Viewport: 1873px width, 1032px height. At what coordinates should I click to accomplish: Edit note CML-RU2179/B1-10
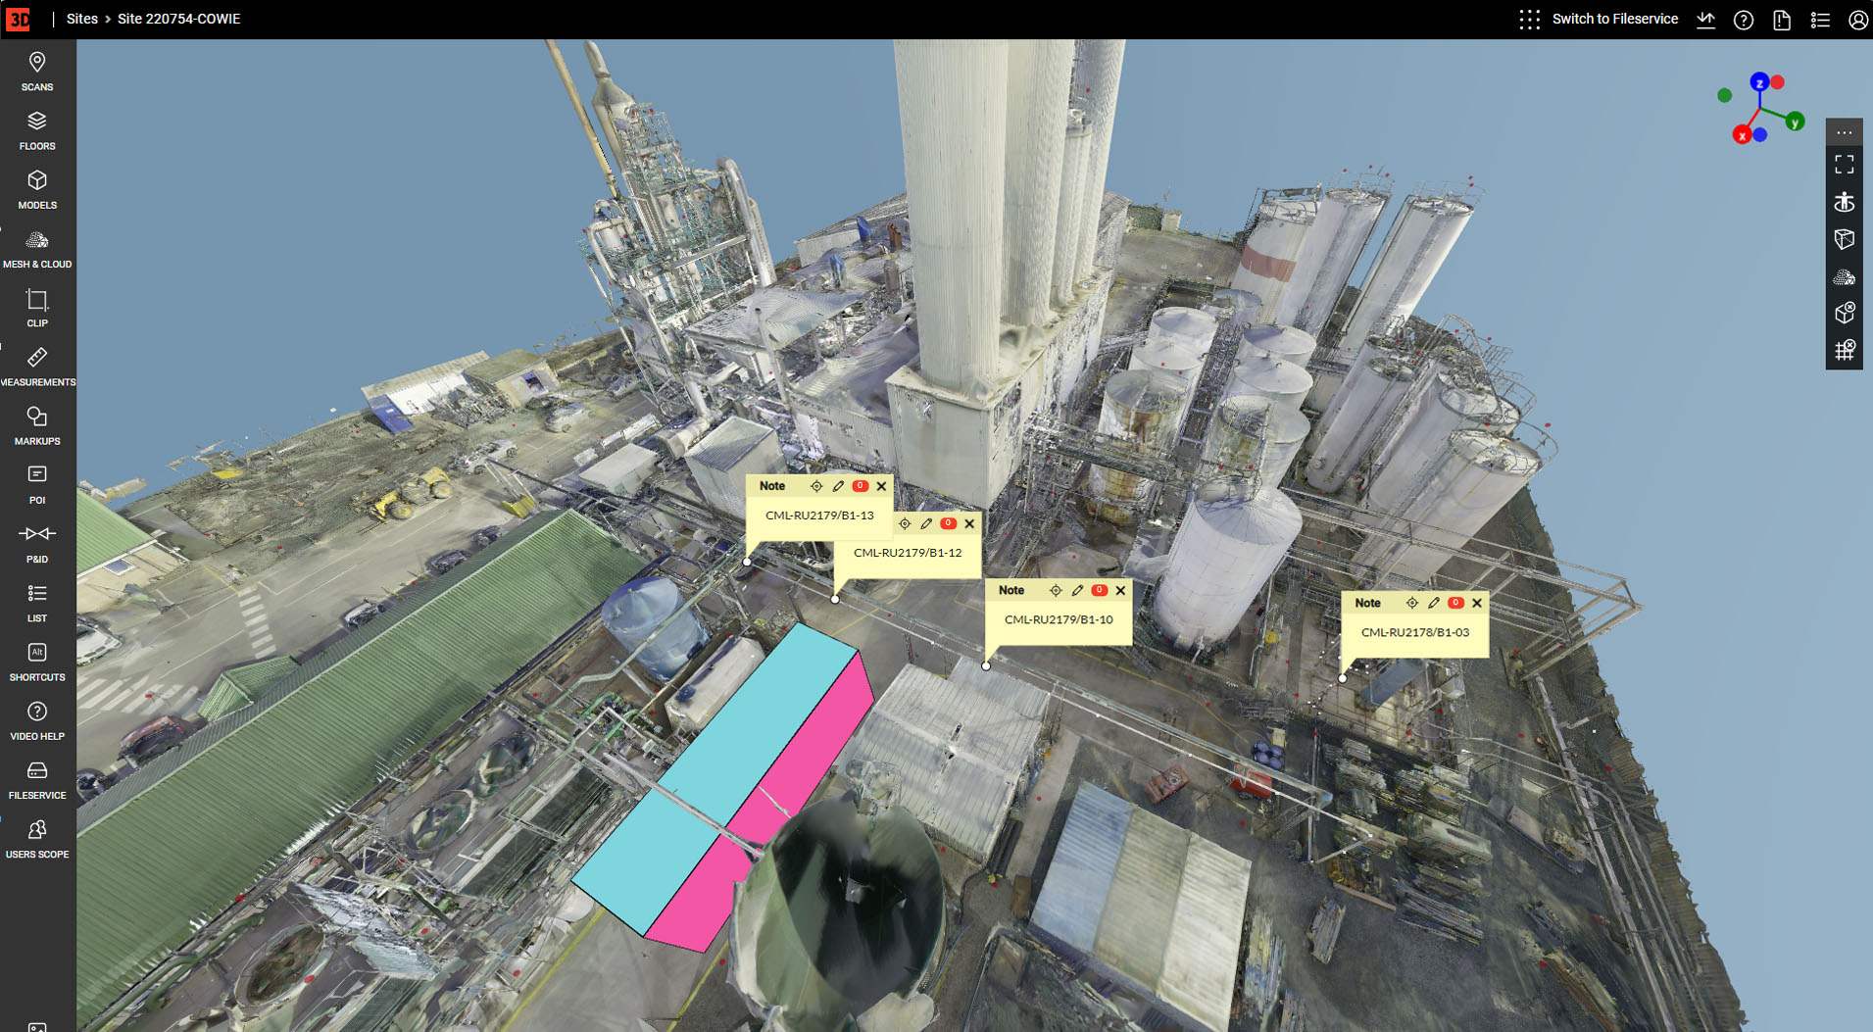1077,590
